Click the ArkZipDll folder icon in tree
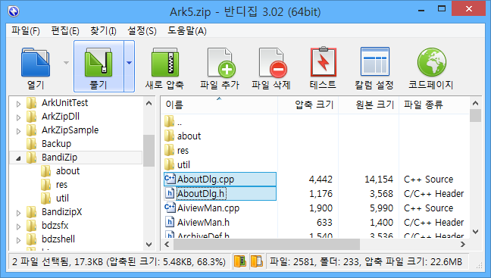The width and height of the screenshot is (491, 278). point(31,117)
